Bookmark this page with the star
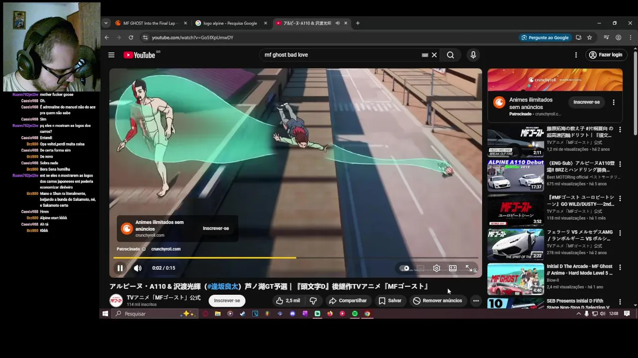 [x=590, y=37]
